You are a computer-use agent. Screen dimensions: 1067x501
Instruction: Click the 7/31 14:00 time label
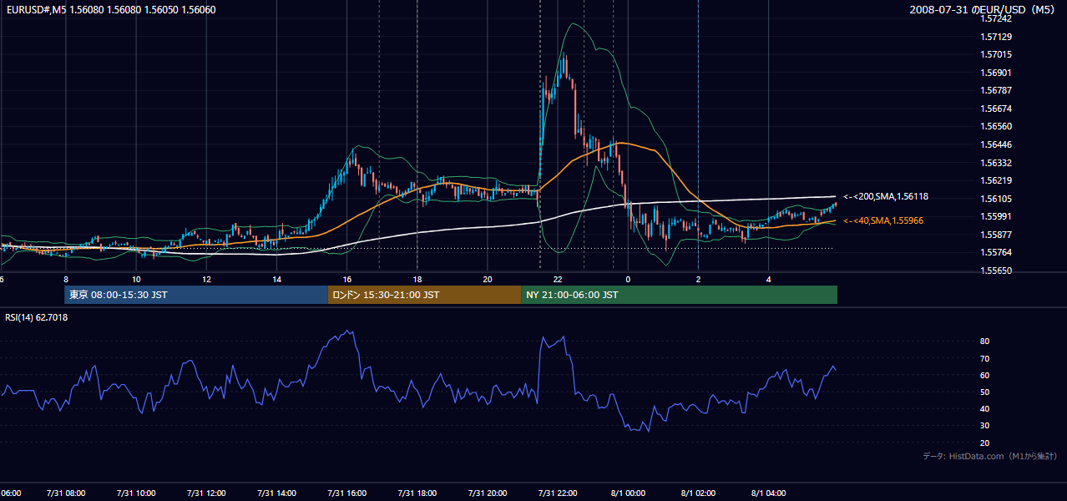tap(276, 493)
